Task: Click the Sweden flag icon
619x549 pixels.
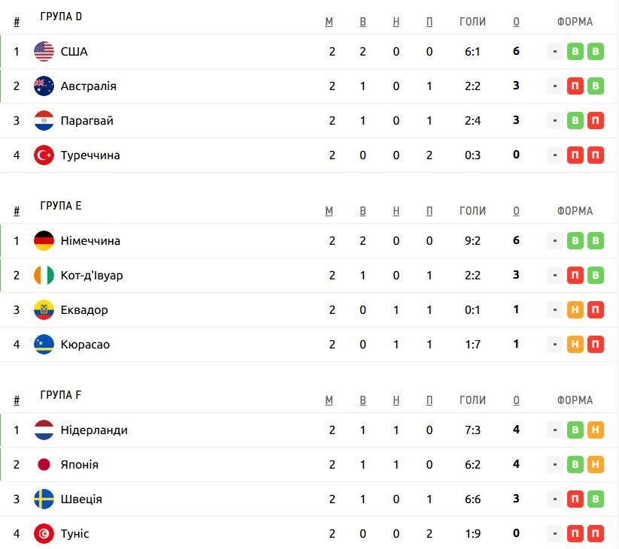Action: click(x=44, y=499)
